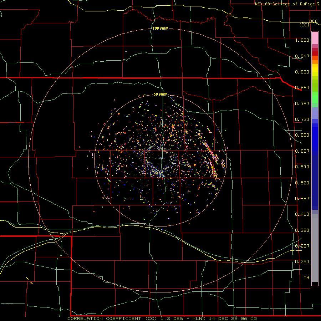Click the 0.840 legend value

click(x=302, y=88)
